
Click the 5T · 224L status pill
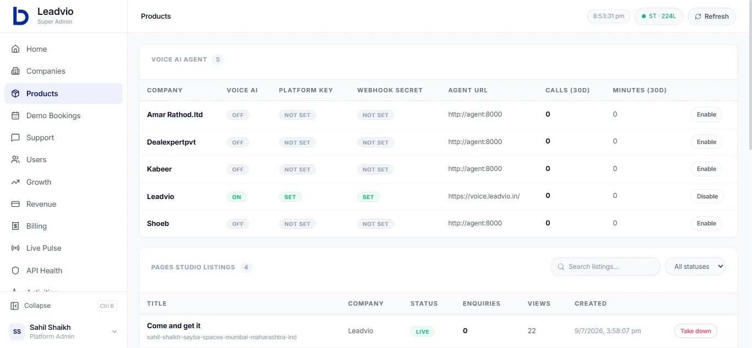coord(659,16)
